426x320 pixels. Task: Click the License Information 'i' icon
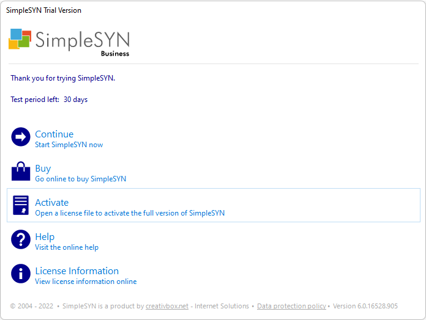click(21, 274)
